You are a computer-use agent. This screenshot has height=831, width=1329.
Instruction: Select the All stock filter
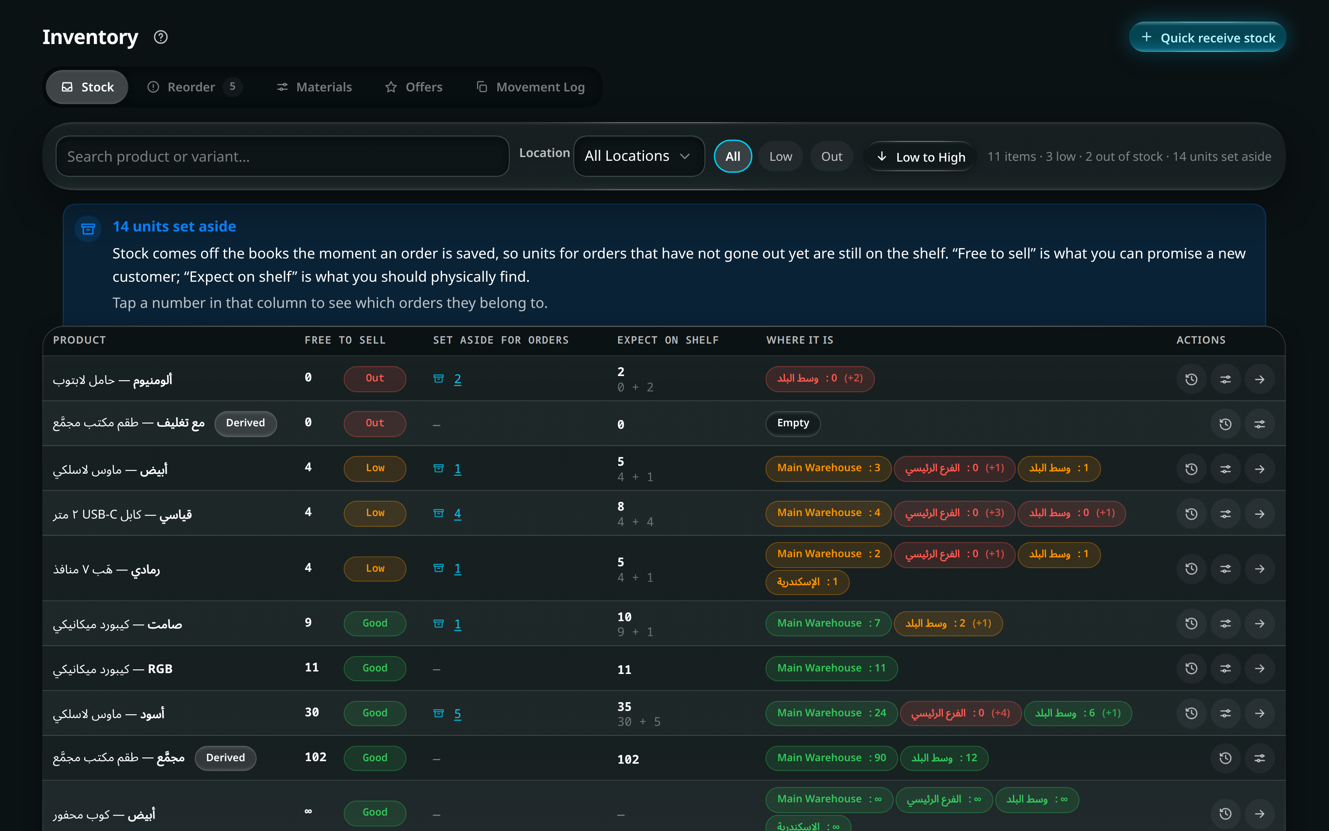(732, 157)
